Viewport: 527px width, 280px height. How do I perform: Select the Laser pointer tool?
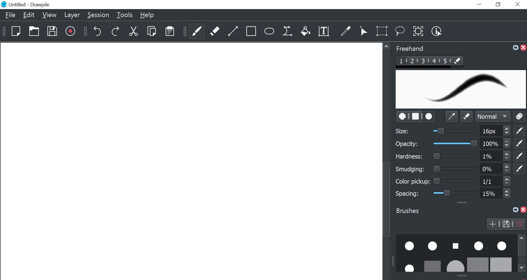tap(364, 31)
